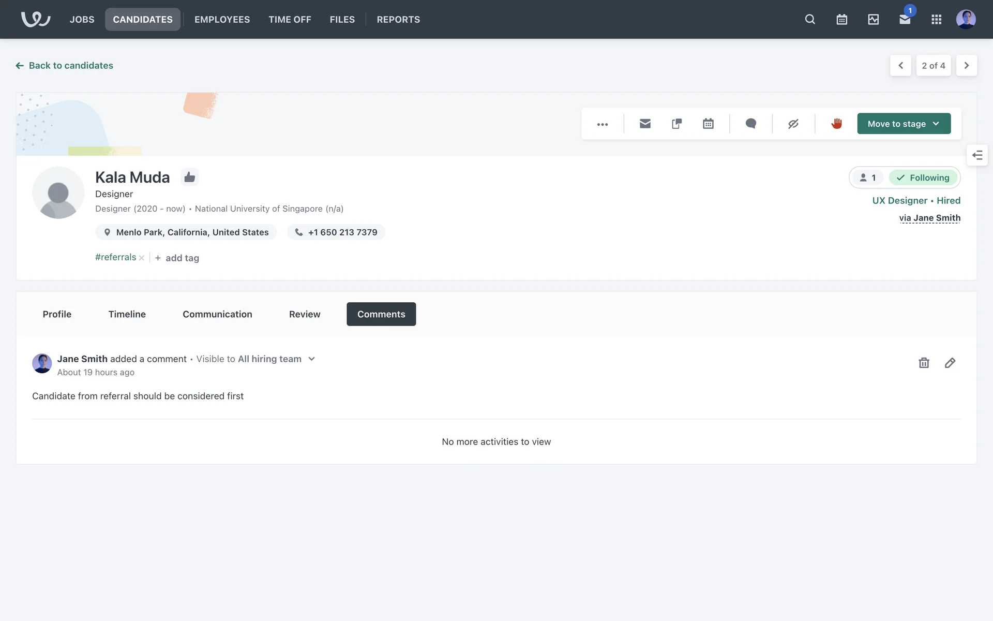Screen dimensions: 993x621
Task: Expand the Move to stage dropdown
Action: click(x=904, y=124)
